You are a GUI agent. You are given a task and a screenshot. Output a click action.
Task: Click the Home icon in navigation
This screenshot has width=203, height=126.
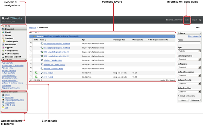(3, 26)
